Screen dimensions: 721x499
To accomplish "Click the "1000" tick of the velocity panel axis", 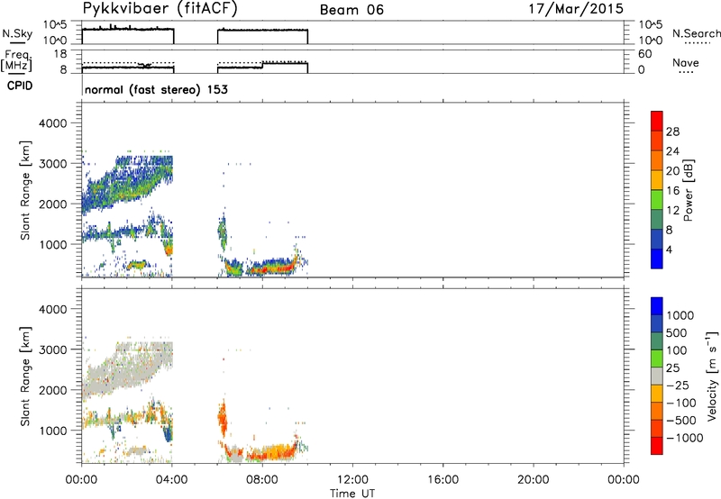I will [x=53, y=431].
